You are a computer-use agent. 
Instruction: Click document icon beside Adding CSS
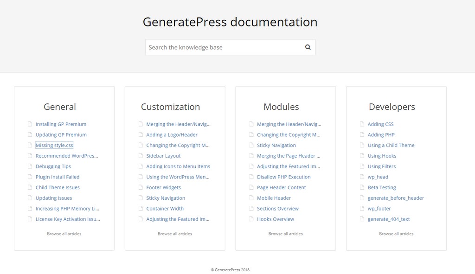click(362, 124)
